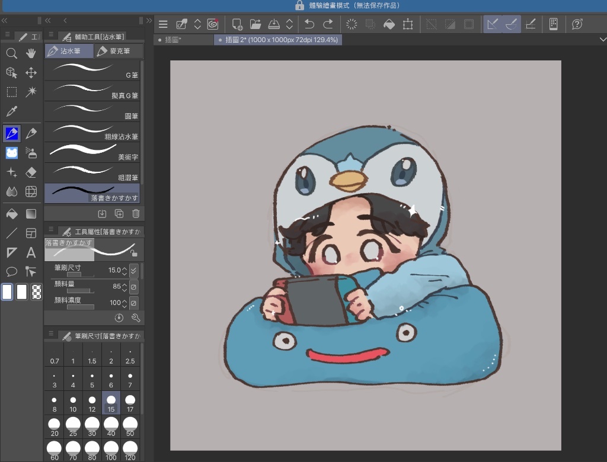Choose the G筆 sub tool
Image resolution: width=607 pixels, height=462 pixels.
click(x=92, y=70)
